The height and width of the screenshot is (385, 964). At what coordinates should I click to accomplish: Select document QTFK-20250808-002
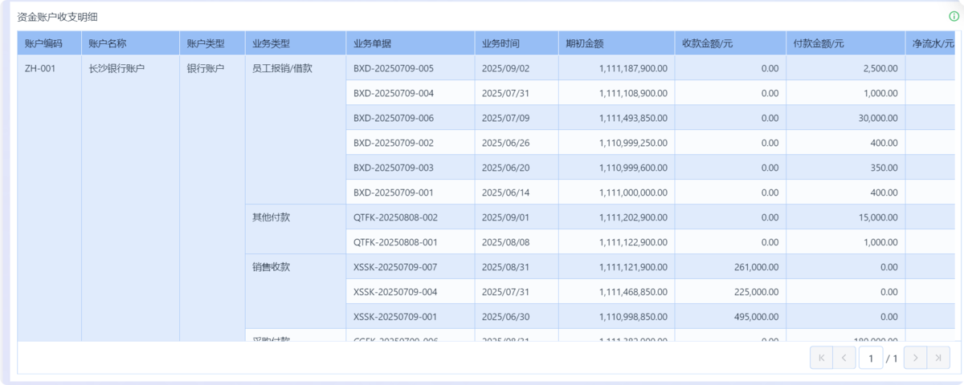click(395, 217)
